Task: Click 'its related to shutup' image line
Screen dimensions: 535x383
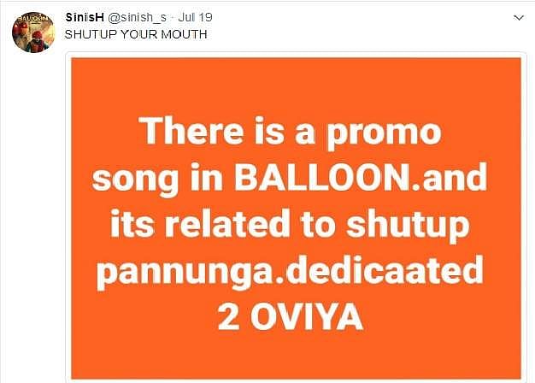Action: coord(290,225)
